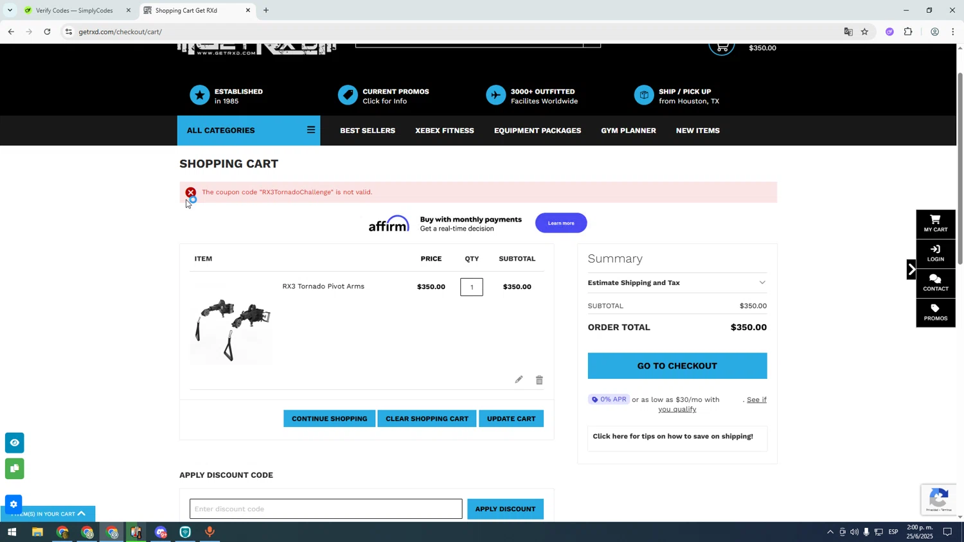Click the ESP language indicator

893,532
